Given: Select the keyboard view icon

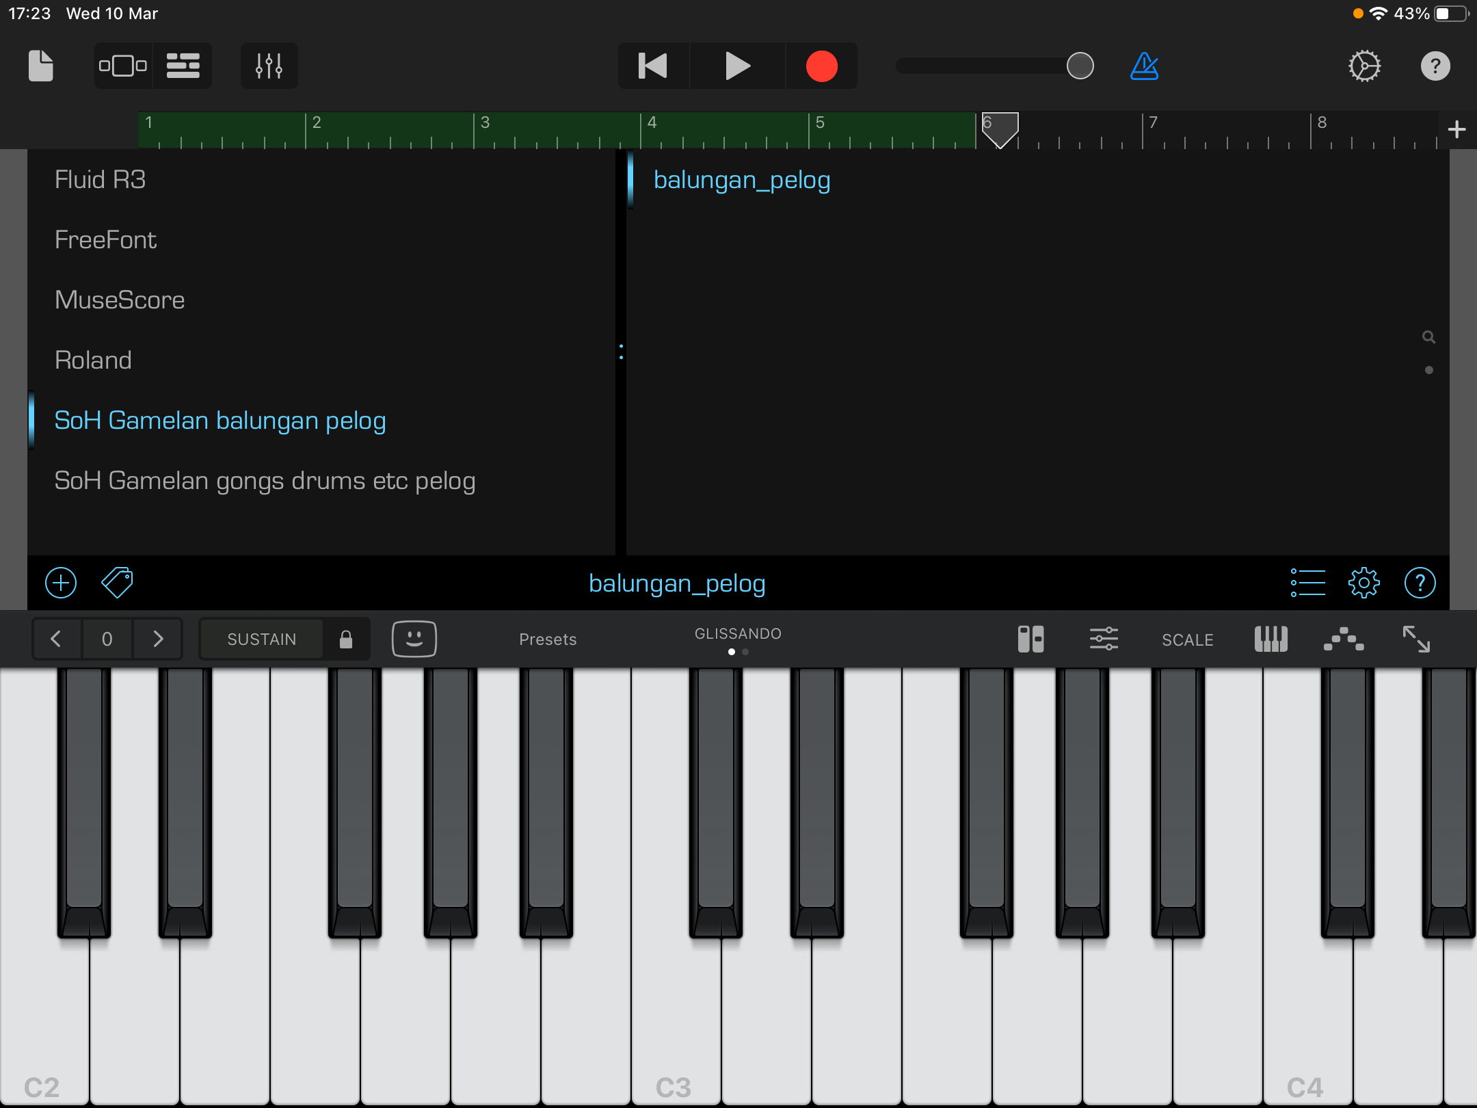Looking at the screenshot, I should [x=1270, y=639].
